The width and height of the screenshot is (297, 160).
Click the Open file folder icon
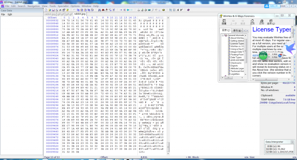[x=50, y=10]
